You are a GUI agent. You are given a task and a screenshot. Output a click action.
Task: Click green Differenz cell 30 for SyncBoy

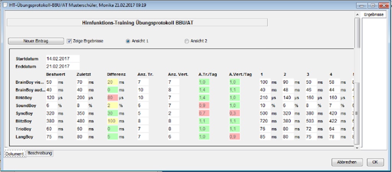112,113
